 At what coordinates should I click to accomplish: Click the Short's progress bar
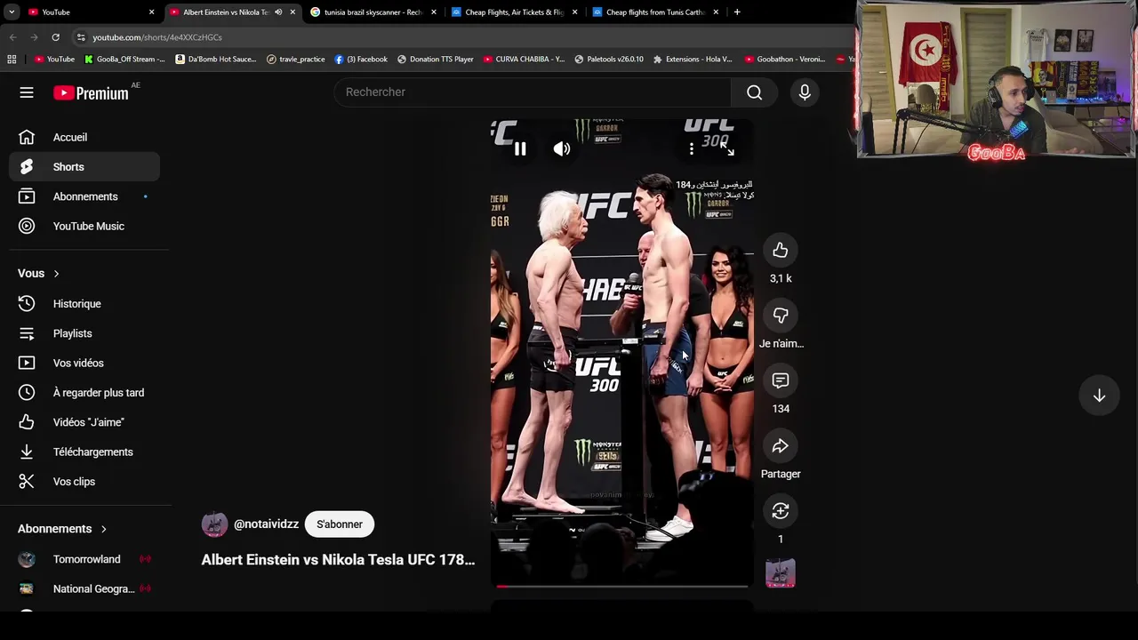point(622,586)
